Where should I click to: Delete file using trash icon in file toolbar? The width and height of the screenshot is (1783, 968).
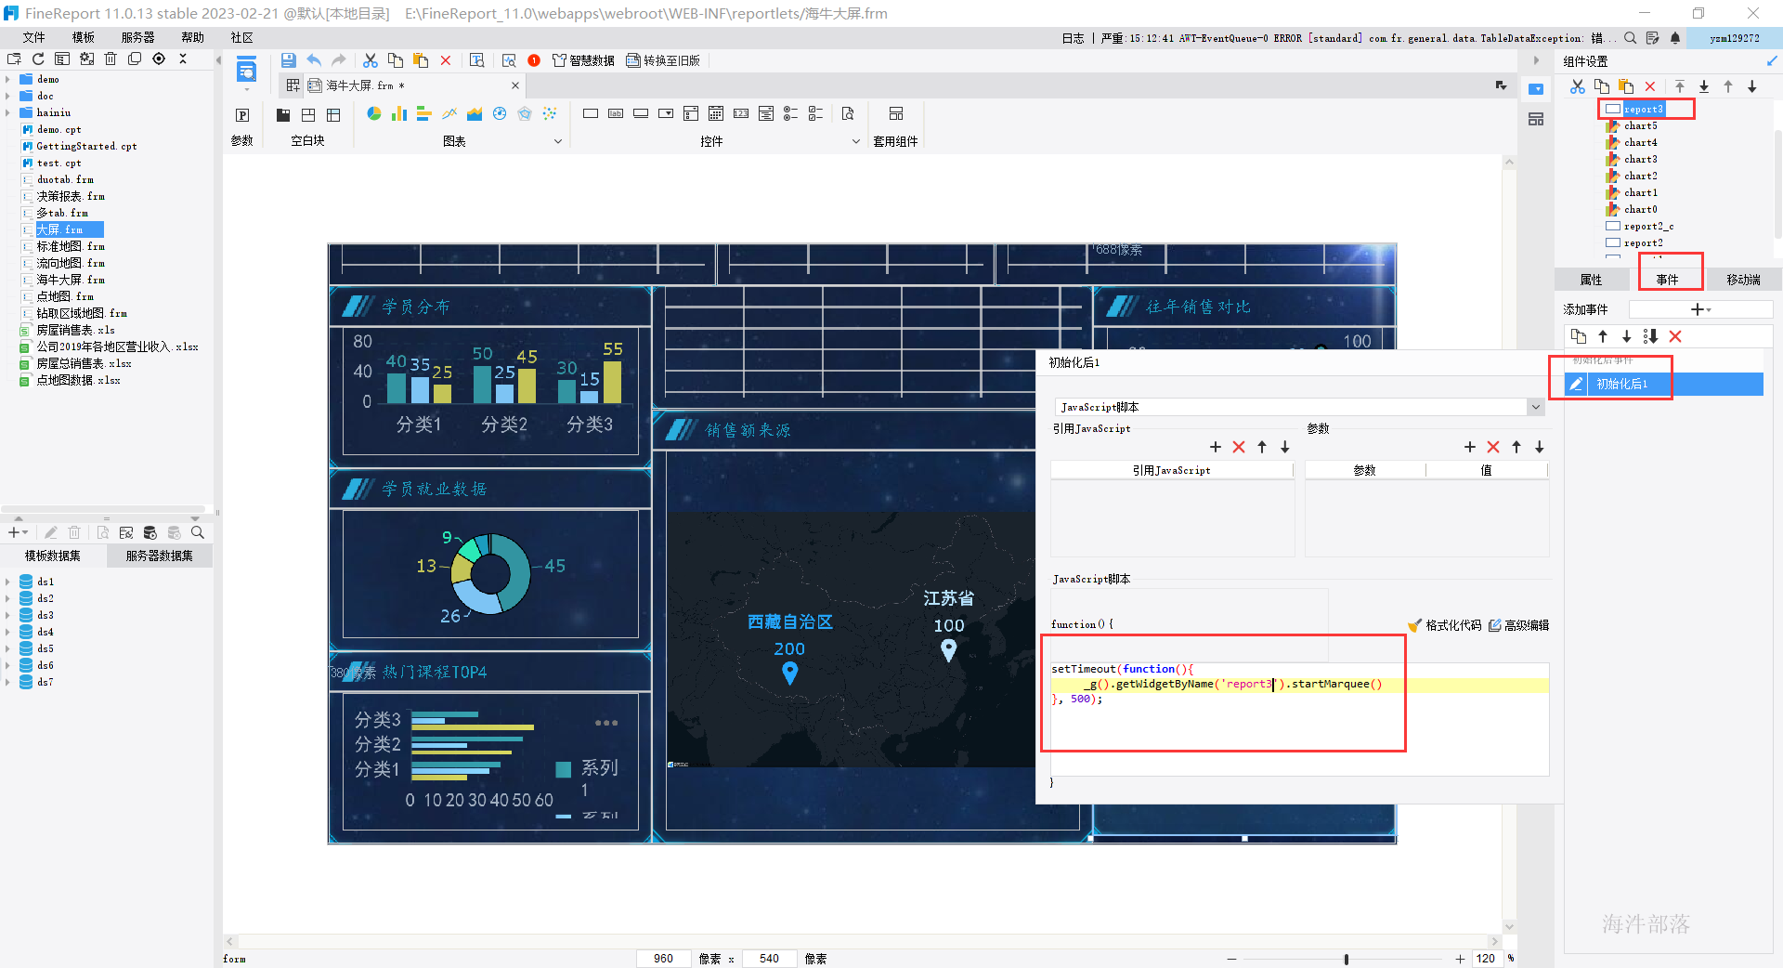(x=111, y=59)
